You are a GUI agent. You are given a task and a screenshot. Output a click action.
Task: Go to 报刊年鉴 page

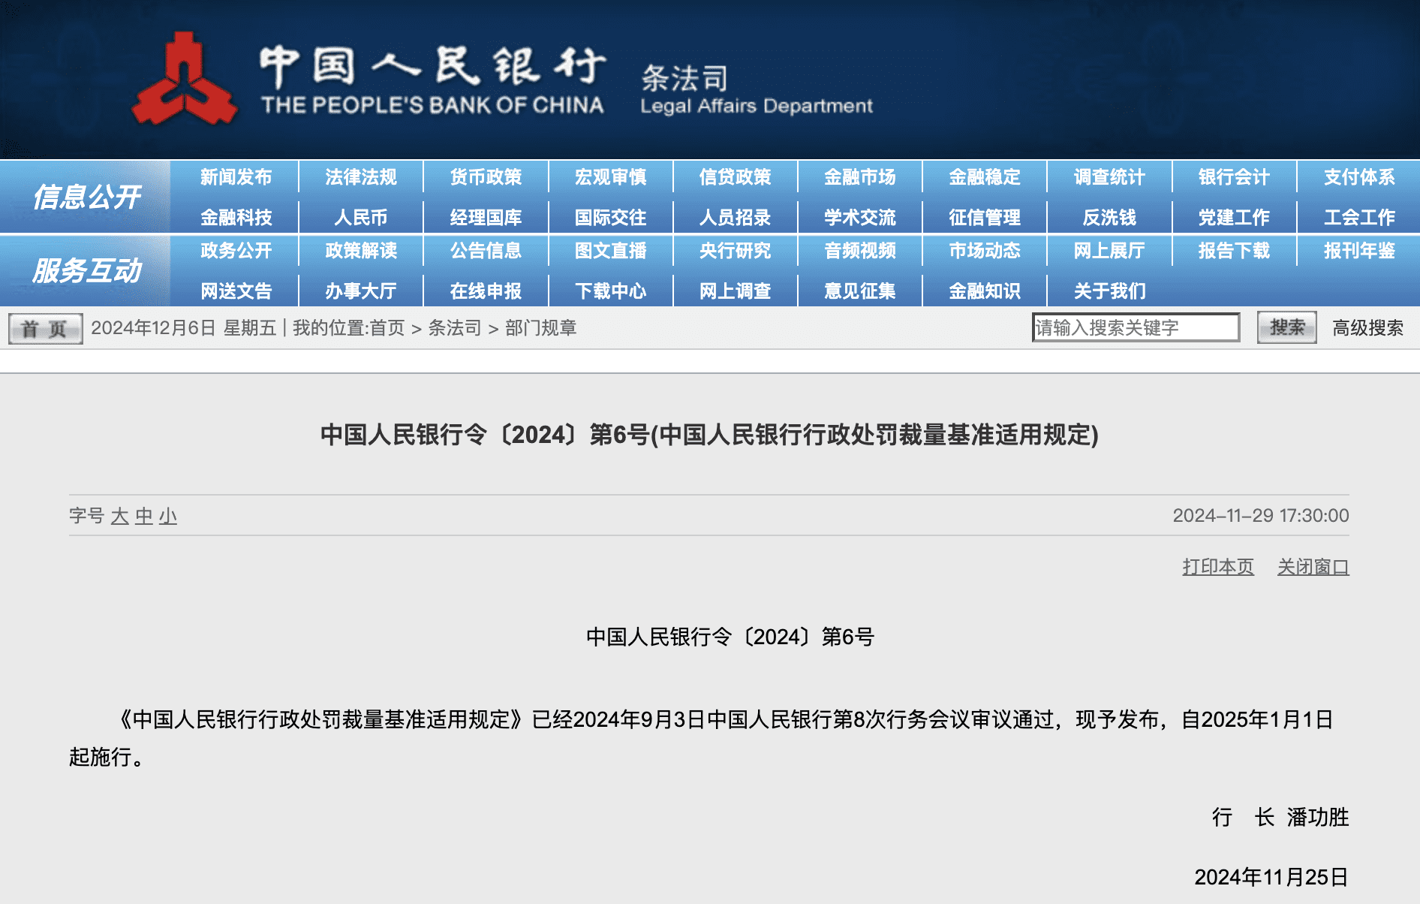(x=1359, y=251)
